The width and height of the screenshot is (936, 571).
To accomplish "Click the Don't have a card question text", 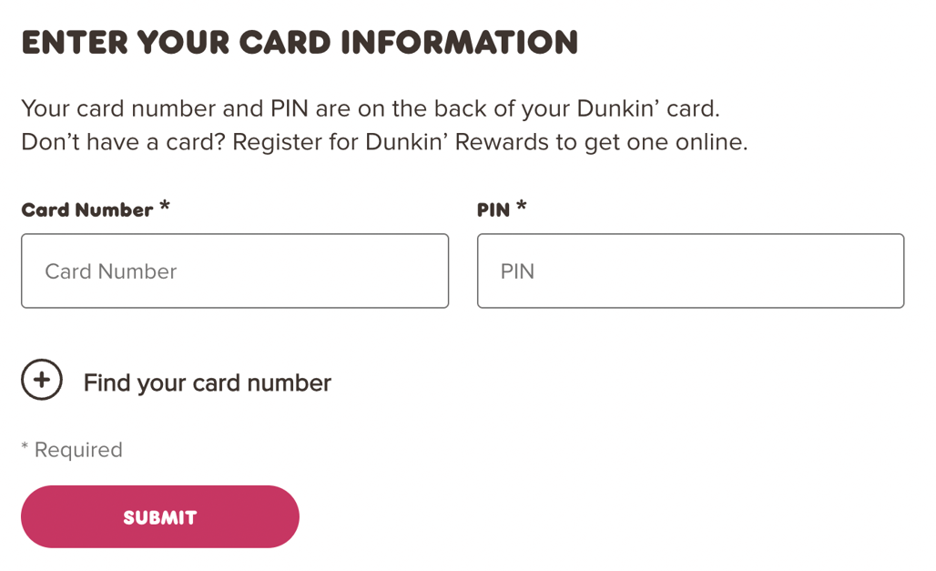I will coord(127,142).
